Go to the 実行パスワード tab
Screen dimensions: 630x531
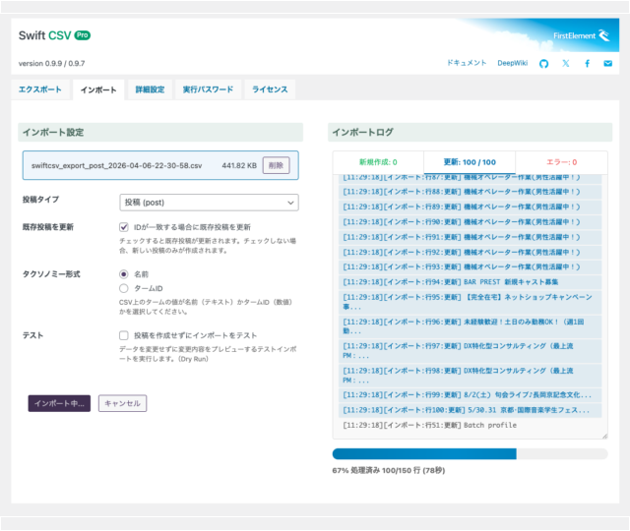208,89
